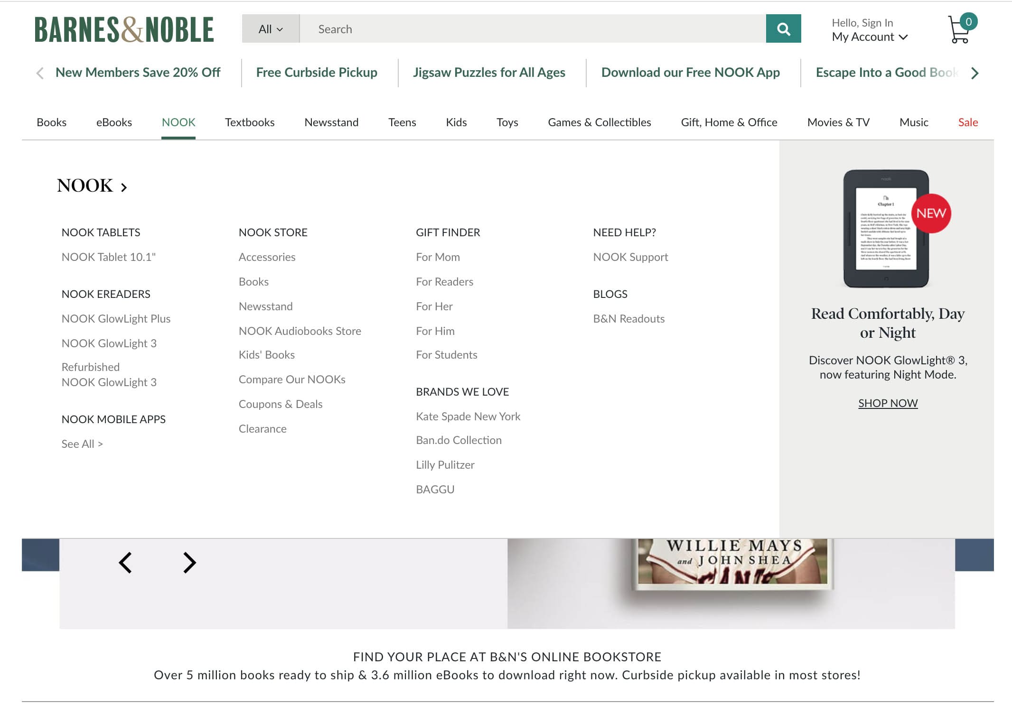The image size is (1012, 722).
Task: Open For Students gift link
Action: pyautogui.click(x=447, y=355)
